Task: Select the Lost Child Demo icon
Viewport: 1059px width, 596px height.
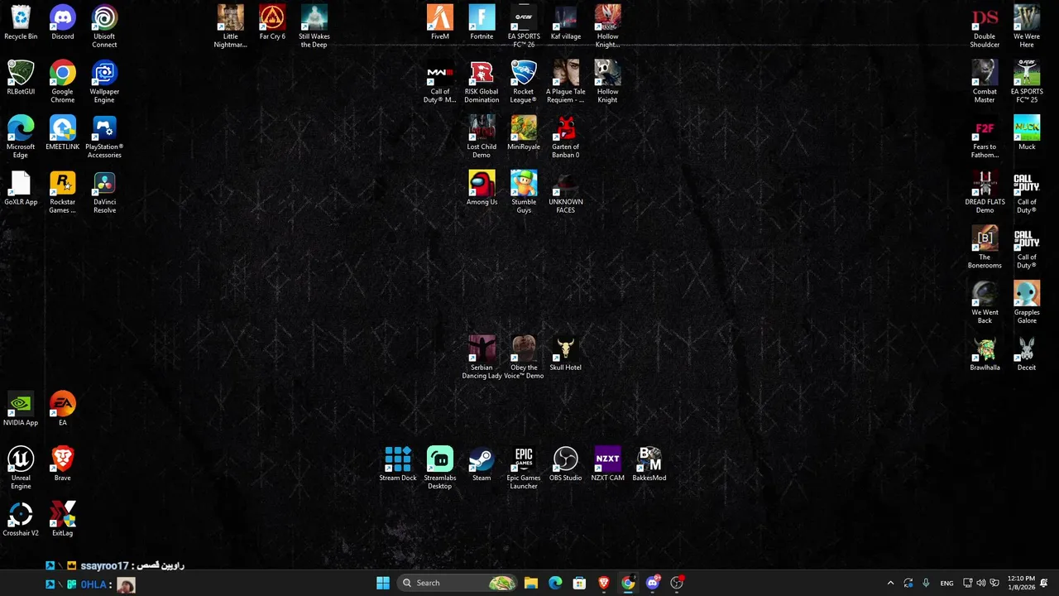Action: (482, 137)
